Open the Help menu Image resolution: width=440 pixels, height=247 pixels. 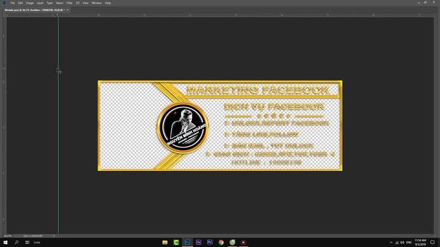[108, 3]
